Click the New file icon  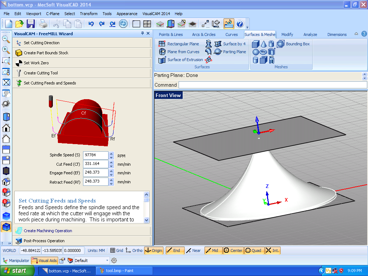coord(9,24)
